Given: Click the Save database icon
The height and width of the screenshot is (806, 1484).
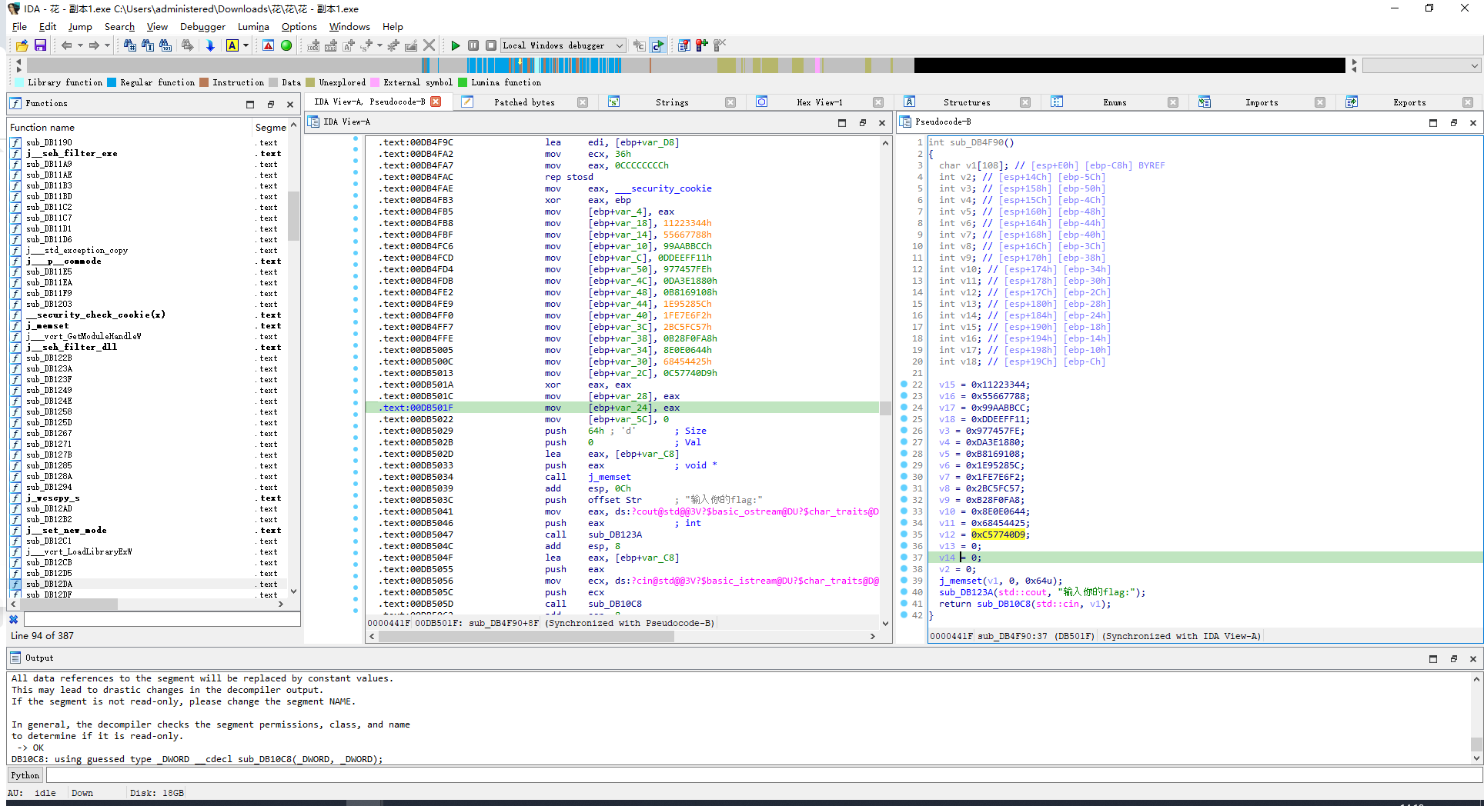Looking at the screenshot, I should (x=40, y=45).
